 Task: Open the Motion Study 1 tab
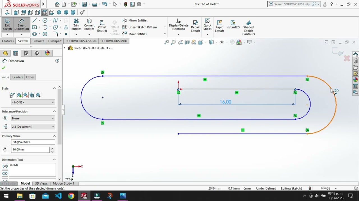tap(63, 183)
